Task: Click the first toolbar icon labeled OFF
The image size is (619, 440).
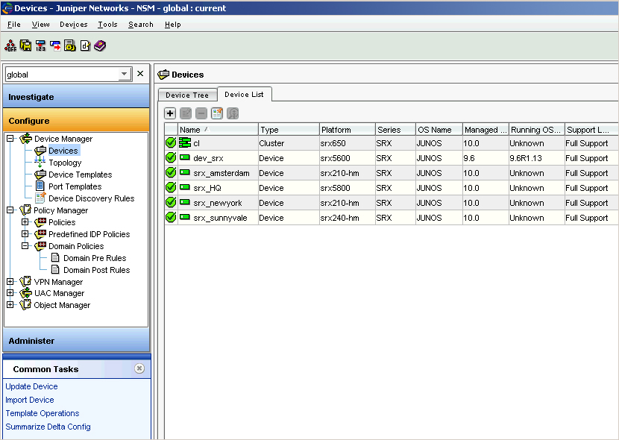Action: click(11, 46)
